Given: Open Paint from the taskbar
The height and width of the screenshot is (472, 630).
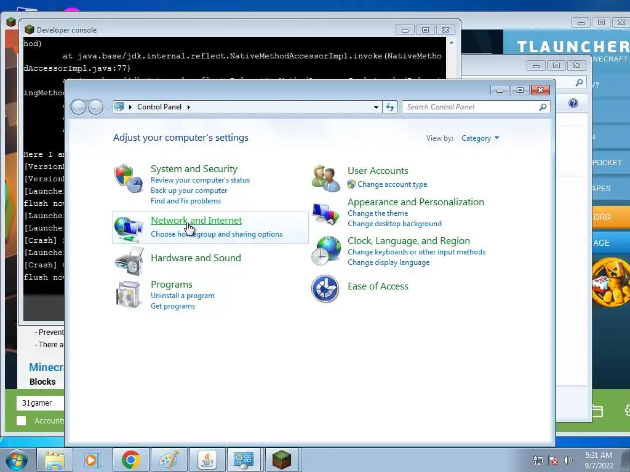Looking at the screenshot, I should (x=169, y=460).
